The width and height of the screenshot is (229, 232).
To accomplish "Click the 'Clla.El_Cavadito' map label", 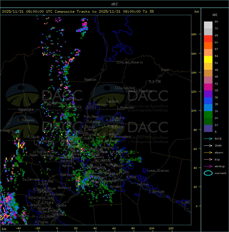I will tap(139, 91).
